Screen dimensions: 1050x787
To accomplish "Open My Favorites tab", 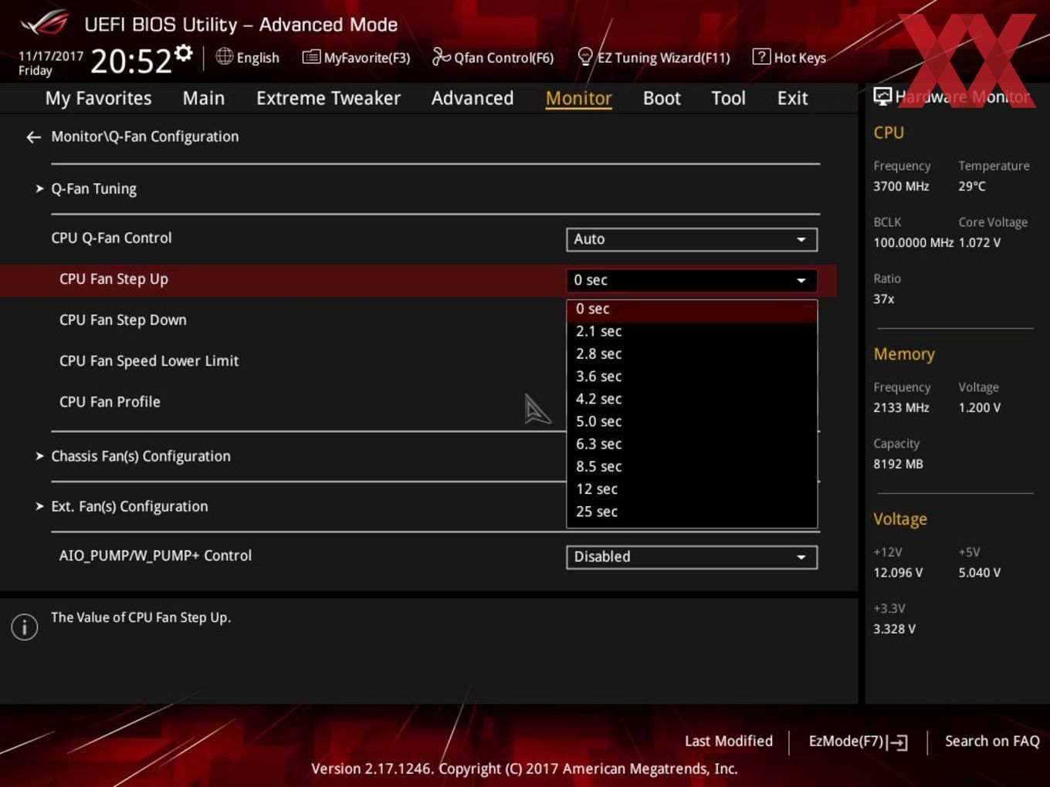I will pos(98,98).
